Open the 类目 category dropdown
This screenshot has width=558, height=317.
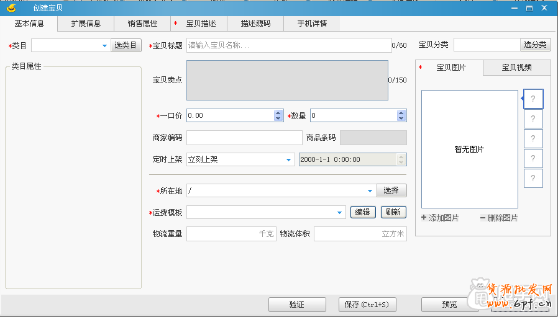(104, 45)
